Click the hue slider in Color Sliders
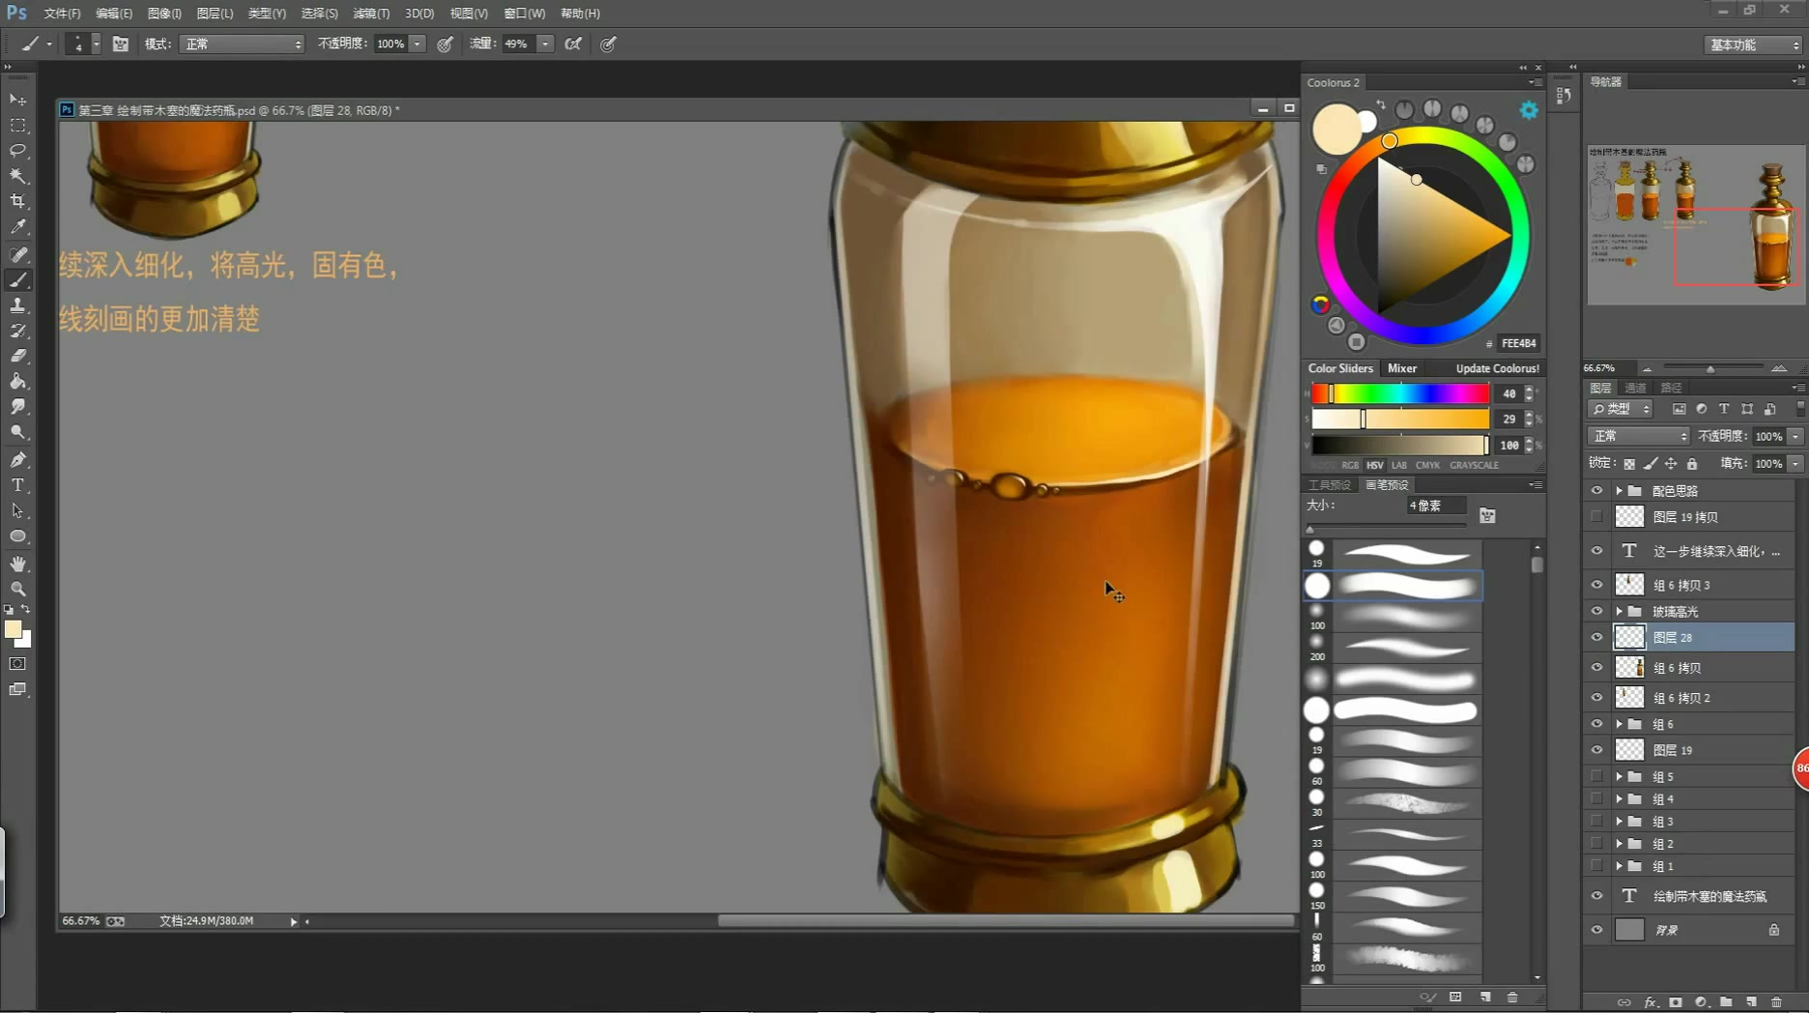This screenshot has width=1809, height=1013. (x=1399, y=393)
